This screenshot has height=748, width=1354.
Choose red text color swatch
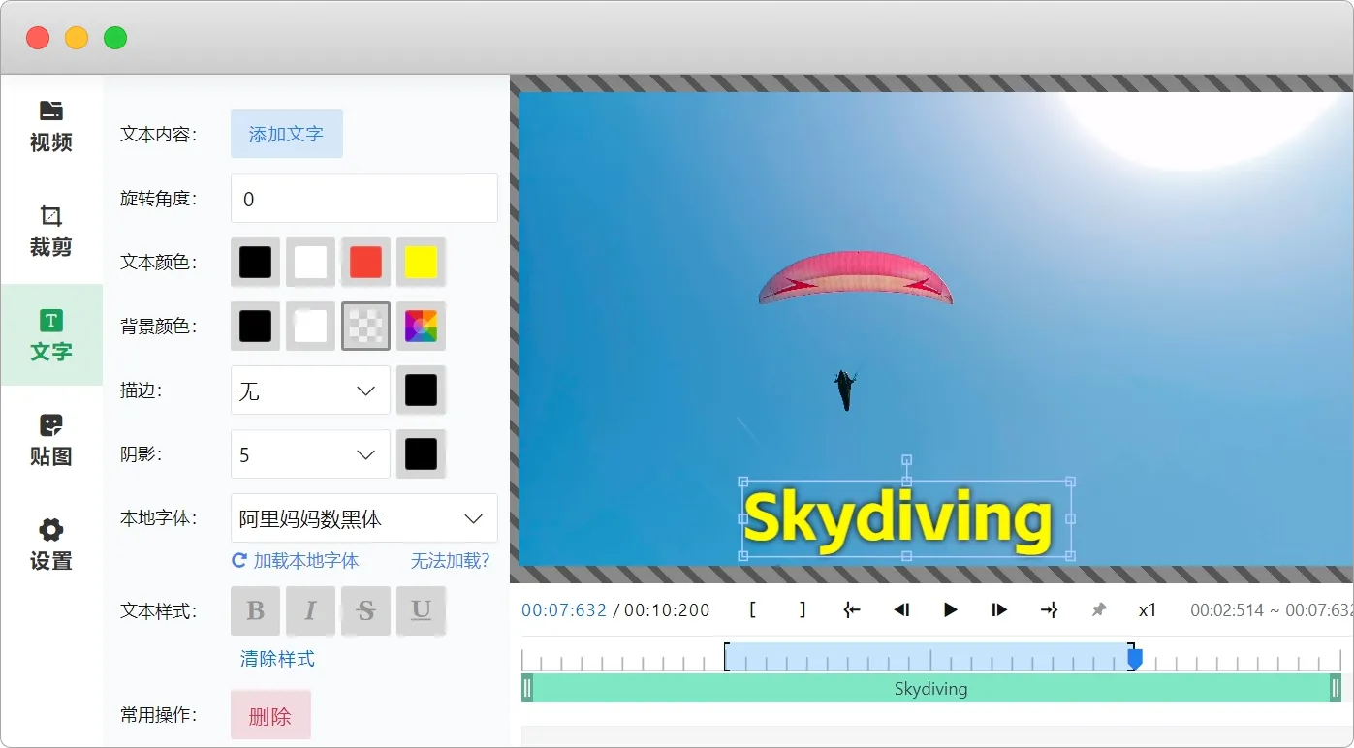click(x=366, y=262)
